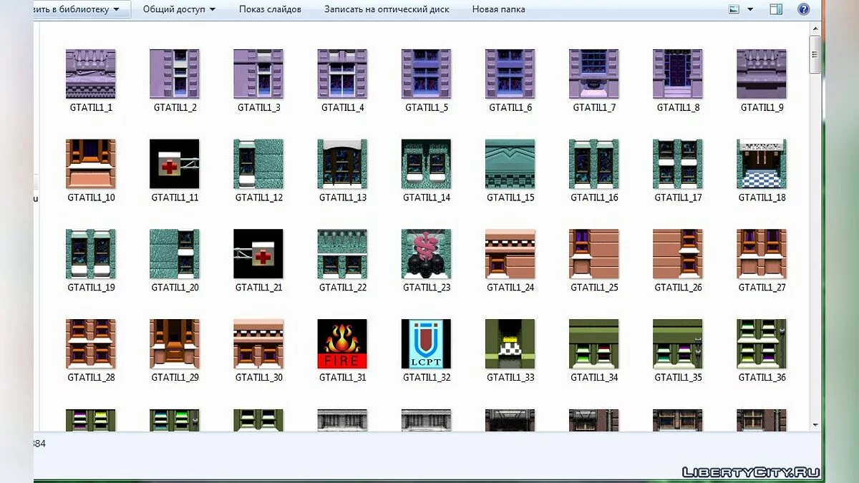This screenshot has height=483, width=859.
Task: Open purple facade thumbnail GTATIL1_1
Action: click(x=91, y=74)
